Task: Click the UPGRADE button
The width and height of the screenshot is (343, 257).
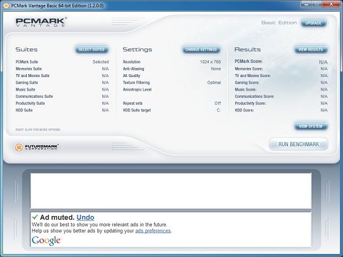Action: tap(314, 23)
